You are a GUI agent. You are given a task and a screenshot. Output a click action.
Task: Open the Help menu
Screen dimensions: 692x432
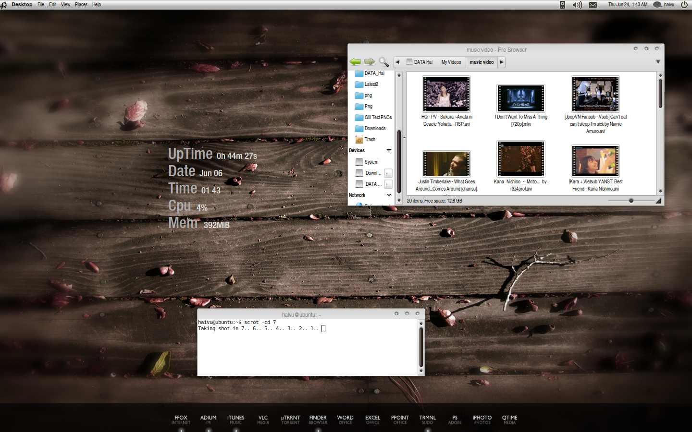click(x=96, y=4)
